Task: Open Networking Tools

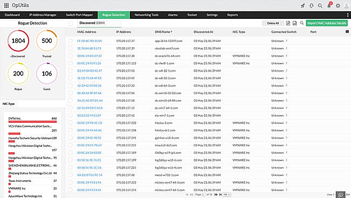Action: click(x=147, y=15)
